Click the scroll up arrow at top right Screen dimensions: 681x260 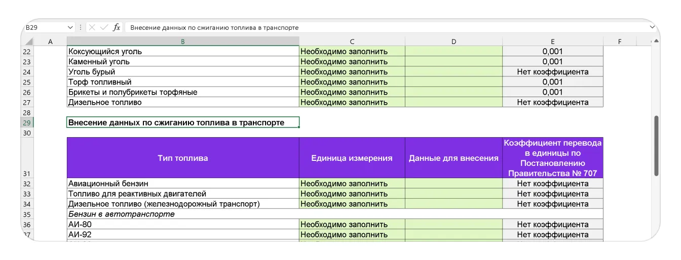(656, 41)
